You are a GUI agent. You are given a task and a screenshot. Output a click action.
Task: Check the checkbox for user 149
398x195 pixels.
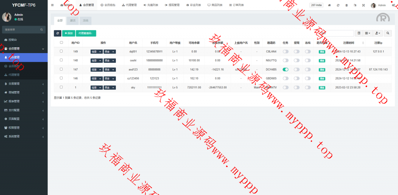(x=61, y=51)
